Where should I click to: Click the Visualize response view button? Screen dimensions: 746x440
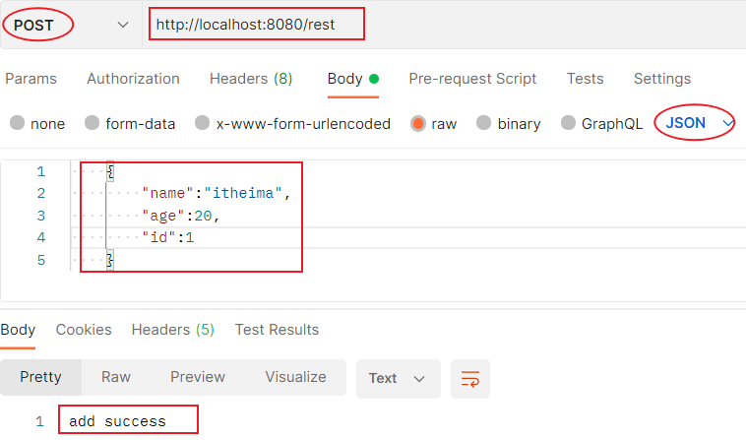click(x=295, y=377)
